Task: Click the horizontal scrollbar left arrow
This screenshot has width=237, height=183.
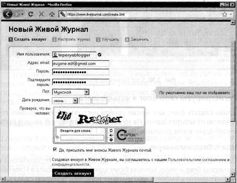Action: point(3,179)
